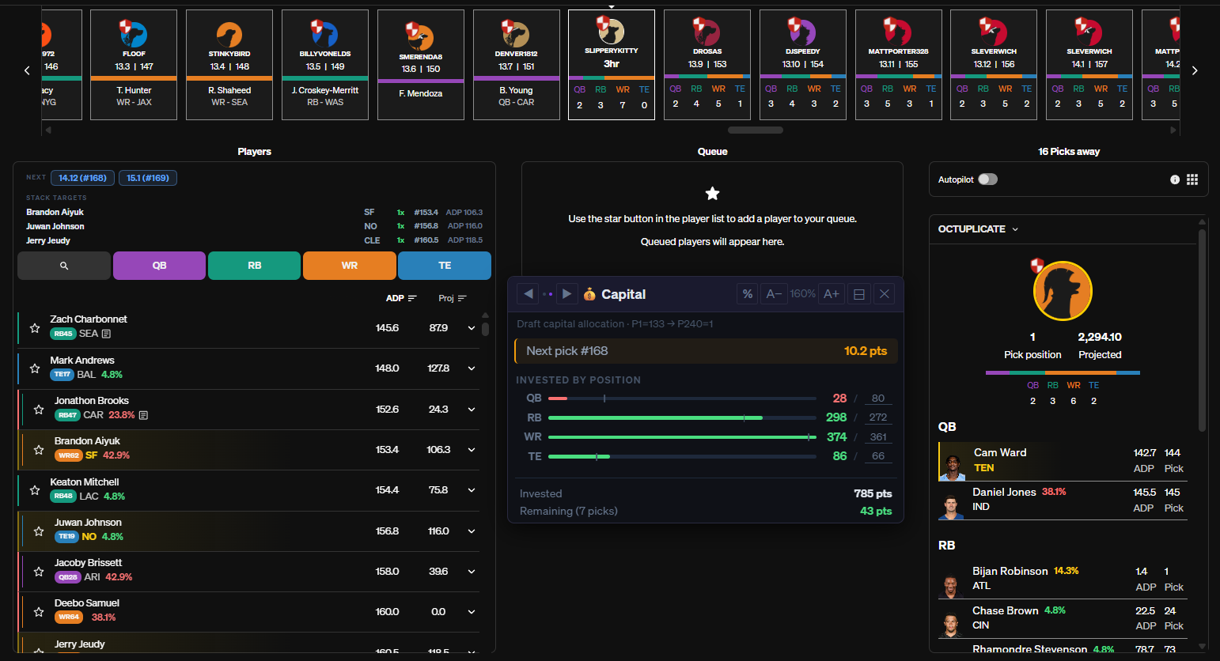Open the draft board grid view

[1192, 179]
